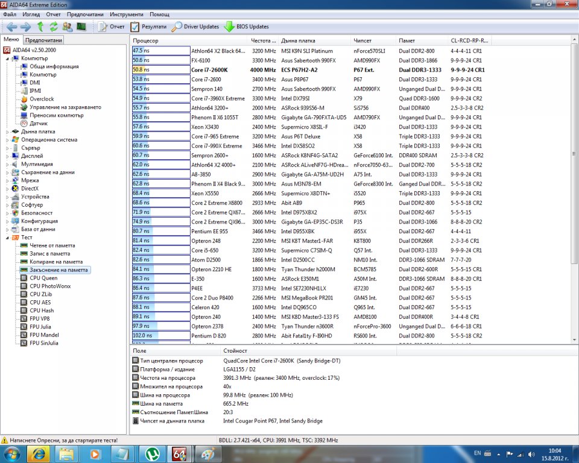Open Driver Updates from the toolbar
Image resolution: width=579 pixels, height=463 pixels.
pyautogui.click(x=195, y=27)
